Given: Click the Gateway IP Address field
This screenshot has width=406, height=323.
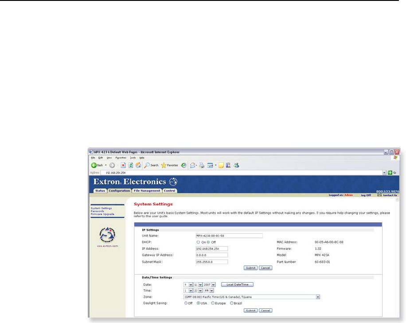Looking at the screenshot, I should (x=211, y=255).
